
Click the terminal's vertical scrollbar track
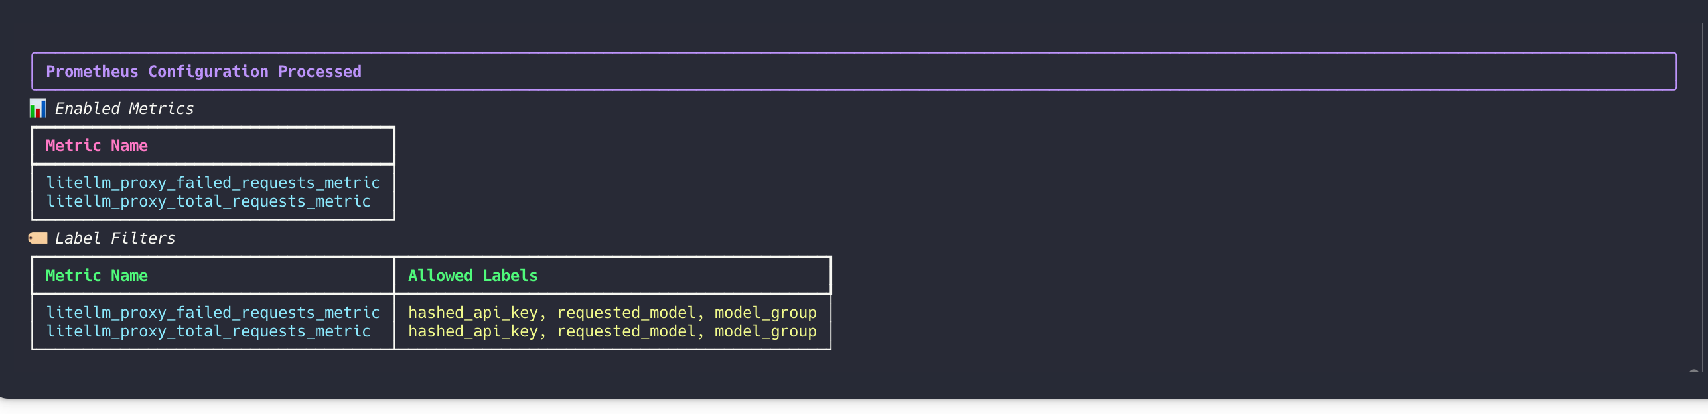point(1703,199)
